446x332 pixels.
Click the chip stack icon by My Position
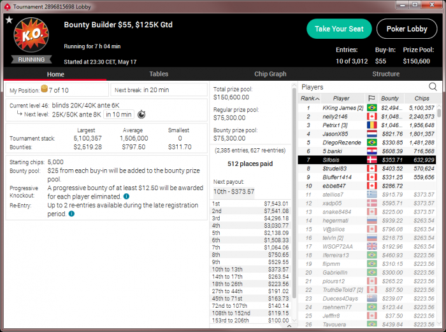[x=45, y=88]
